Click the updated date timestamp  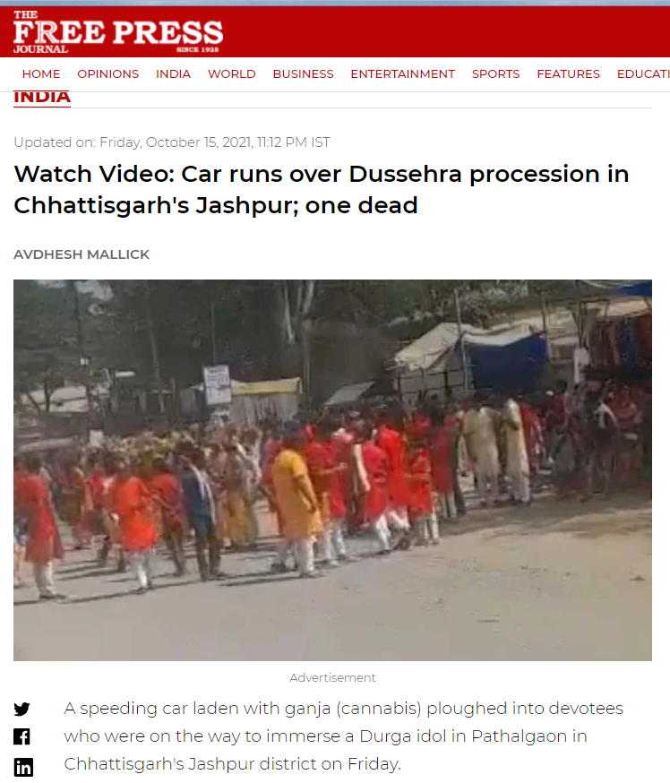[x=172, y=142]
